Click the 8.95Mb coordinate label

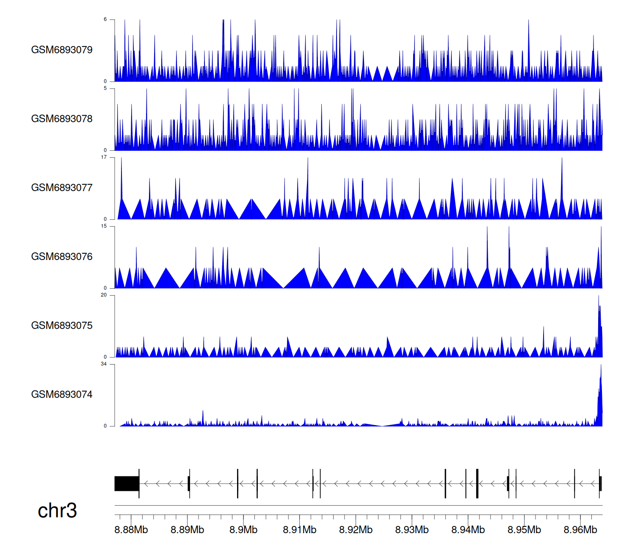524,530
